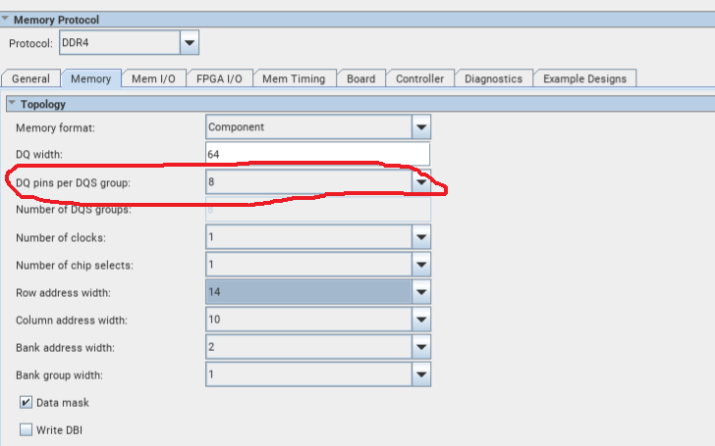Screen dimensions: 715x446
Task: Open the Board tab
Action: pos(360,78)
